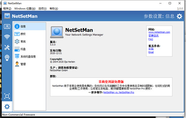Open the tools wrench sidebar icon
This screenshot has height=118, width=186.
coord(7,47)
